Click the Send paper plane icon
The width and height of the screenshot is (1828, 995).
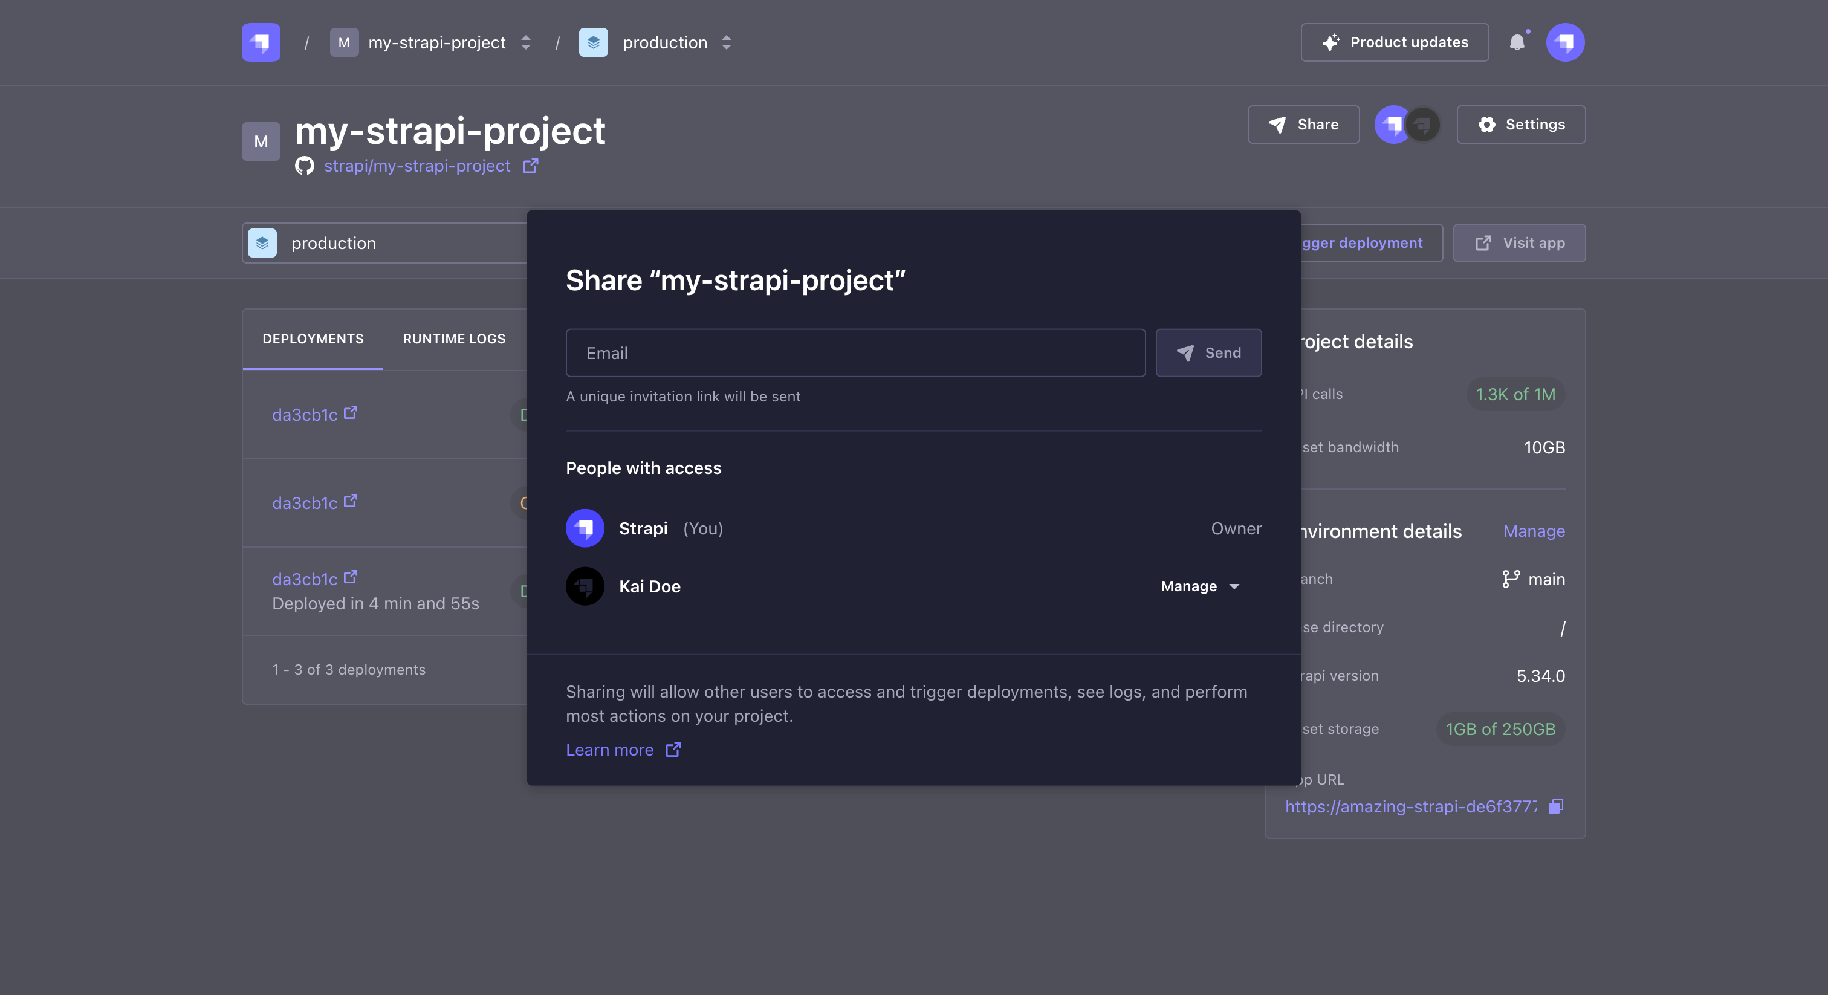[1186, 352]
